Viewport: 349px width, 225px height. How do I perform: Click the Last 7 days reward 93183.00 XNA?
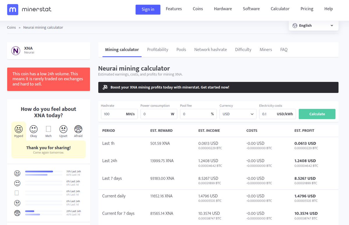pos(162,178)
